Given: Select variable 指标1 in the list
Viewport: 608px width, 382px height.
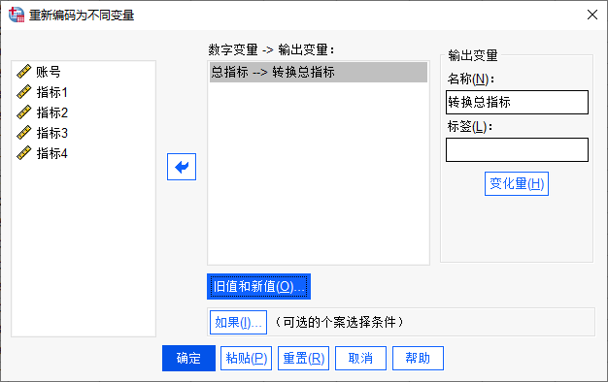Looking at the screenshot, I should [51, 92].
